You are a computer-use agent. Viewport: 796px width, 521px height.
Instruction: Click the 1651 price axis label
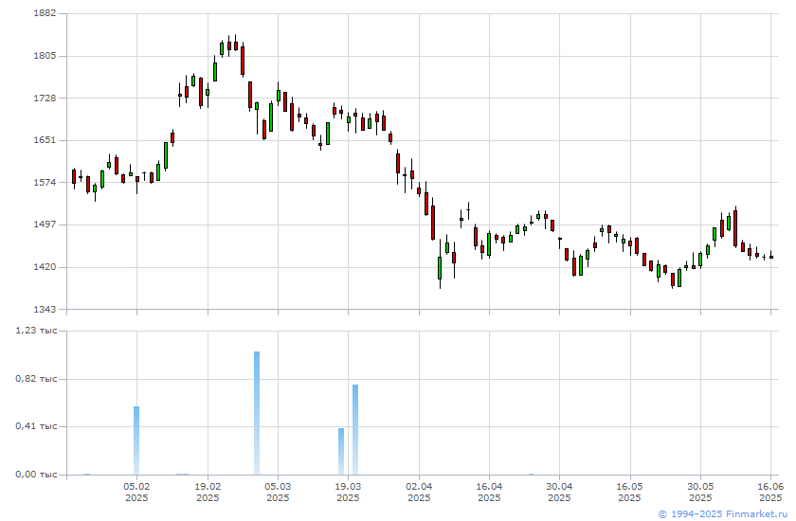point(45,139)
